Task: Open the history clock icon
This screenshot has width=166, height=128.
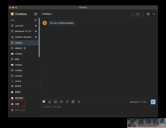Action: (148, 14)
